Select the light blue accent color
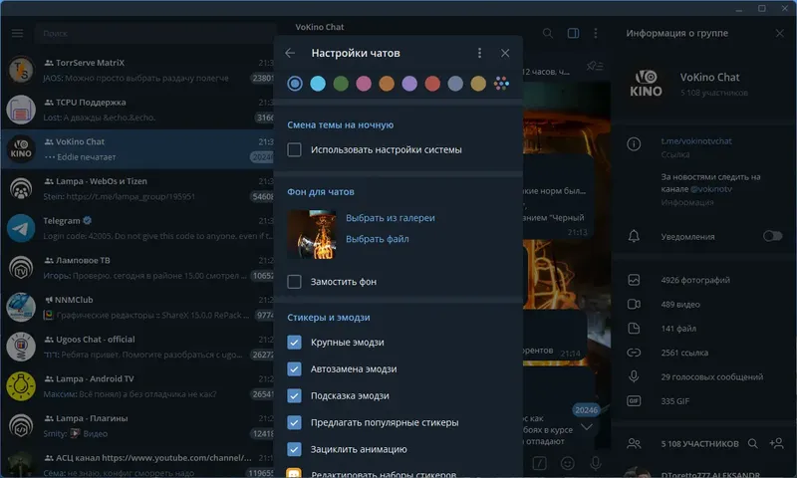The width and height of the screenshot is (797, 478). coord(318,84)
